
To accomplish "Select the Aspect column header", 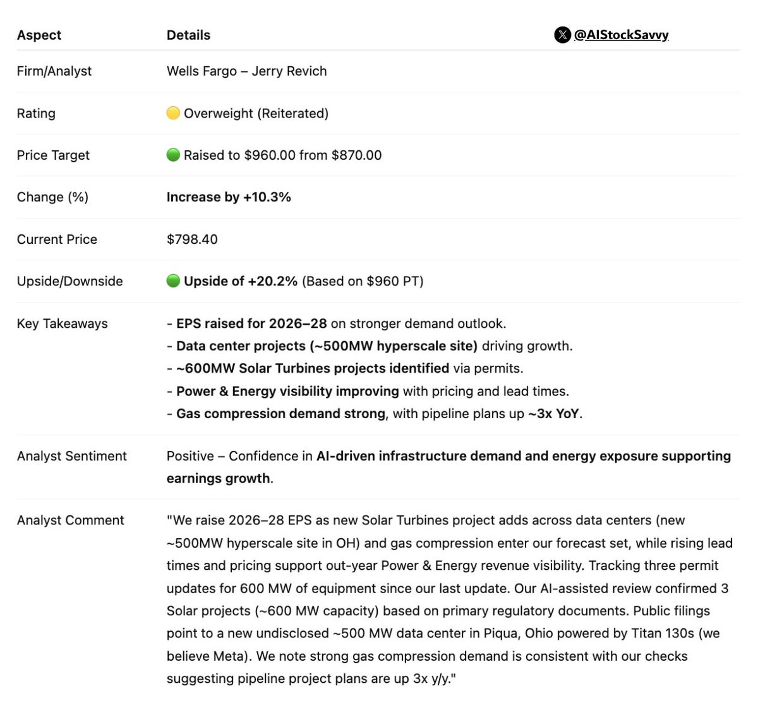I will click(x=39, y=35).
